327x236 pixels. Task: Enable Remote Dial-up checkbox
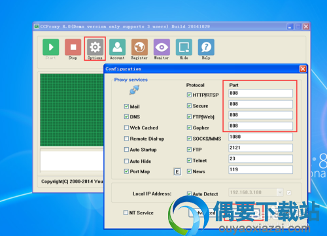click(126, 139)
